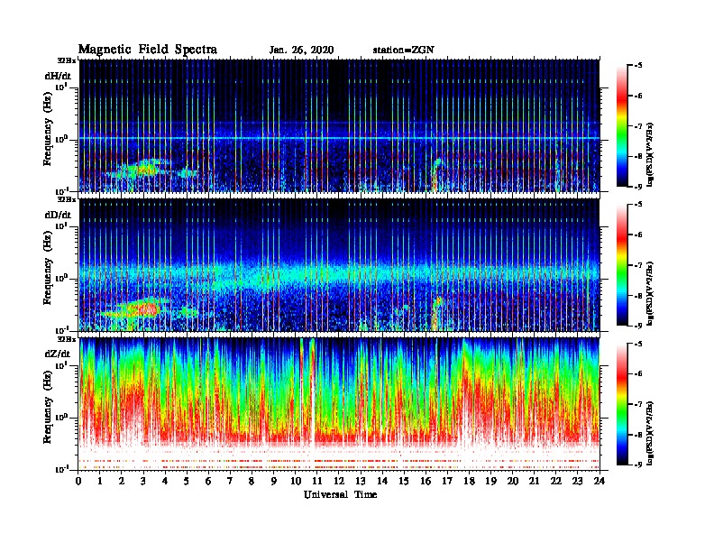Click the 'Universal Time' axis title
The image size is (714, 552).
(x=340, y=494)
